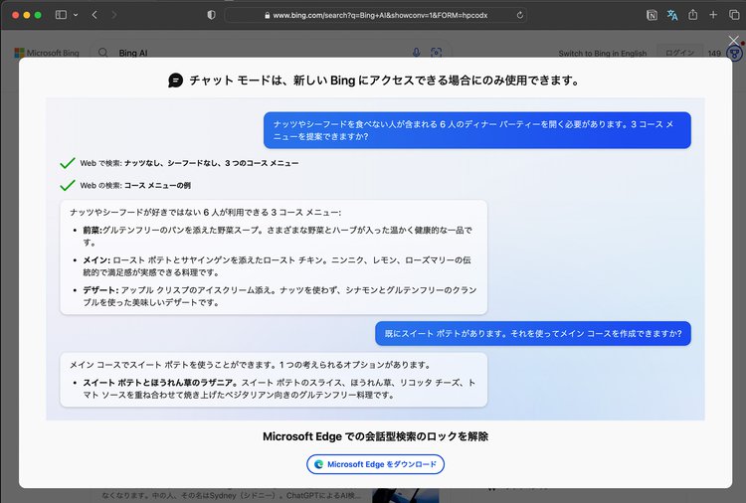This screenshot has height=503, width=746.
Task: Expand the sidebar tab group dropdown arrow
Action: point(76,15)
